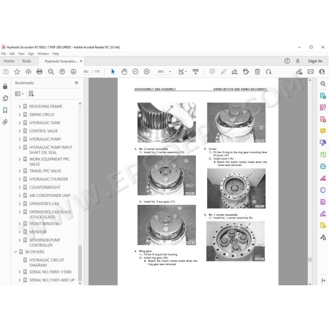The image size is (329, 329).
Task: Click the Rotate view icon
Action: [x=268, y=72]
